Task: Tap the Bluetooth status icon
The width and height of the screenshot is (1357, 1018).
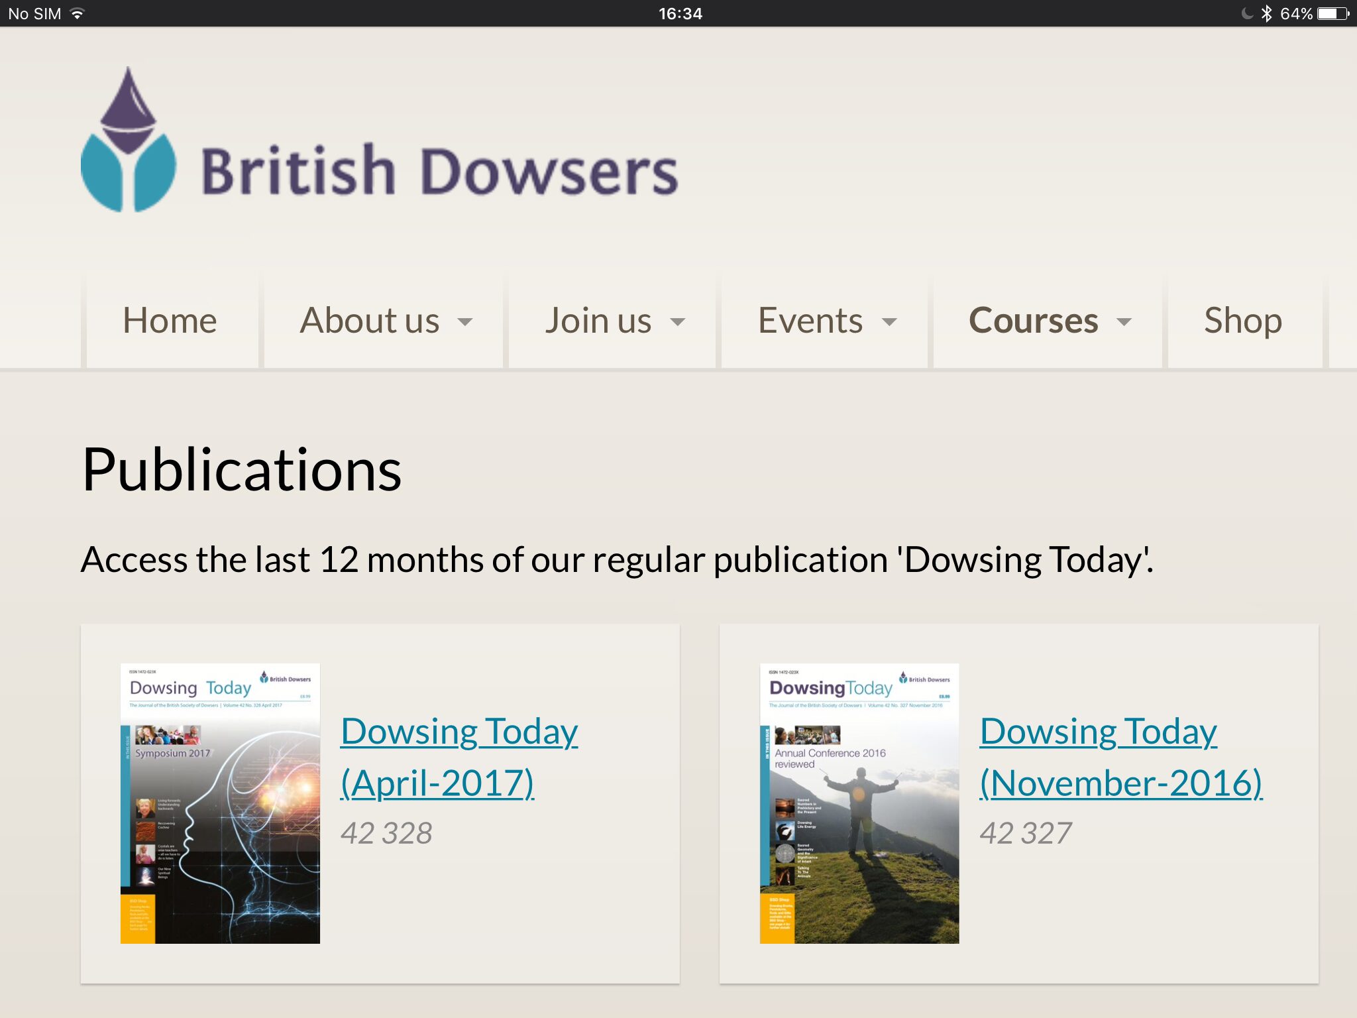Action: 1266,13
